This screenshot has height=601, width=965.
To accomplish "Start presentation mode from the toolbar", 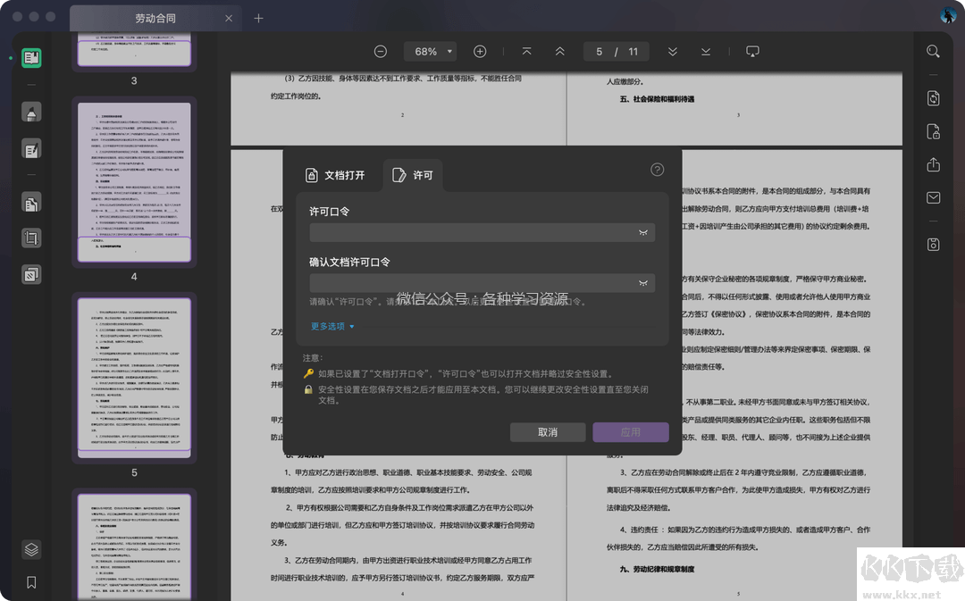I will (752, 51).
